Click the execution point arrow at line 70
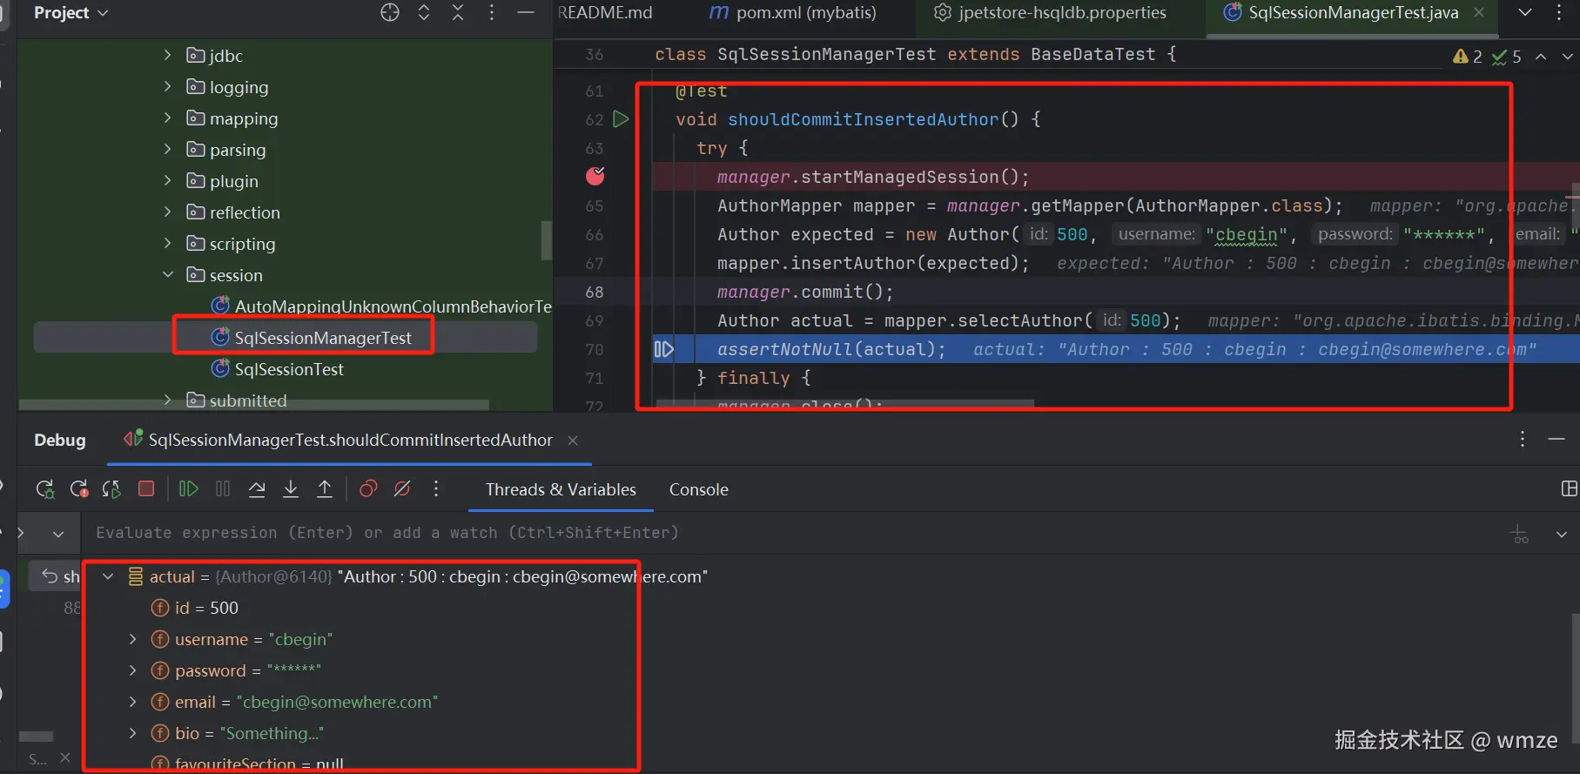 (x=663, y=349)
